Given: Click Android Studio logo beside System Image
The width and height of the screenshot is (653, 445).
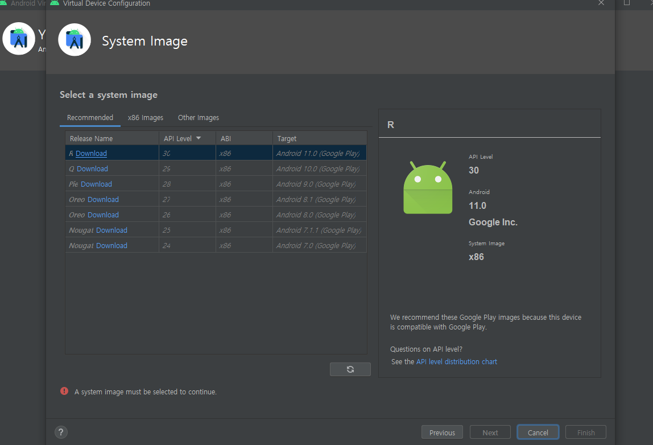Looking at the screenshot, I should [x=75, y=40].
